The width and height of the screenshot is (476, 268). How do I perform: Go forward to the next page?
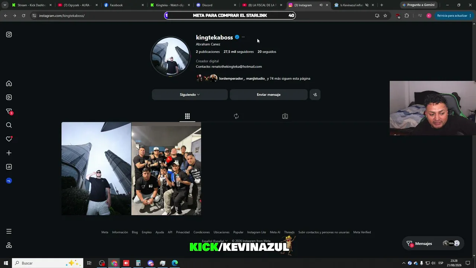tap(15, 16)
